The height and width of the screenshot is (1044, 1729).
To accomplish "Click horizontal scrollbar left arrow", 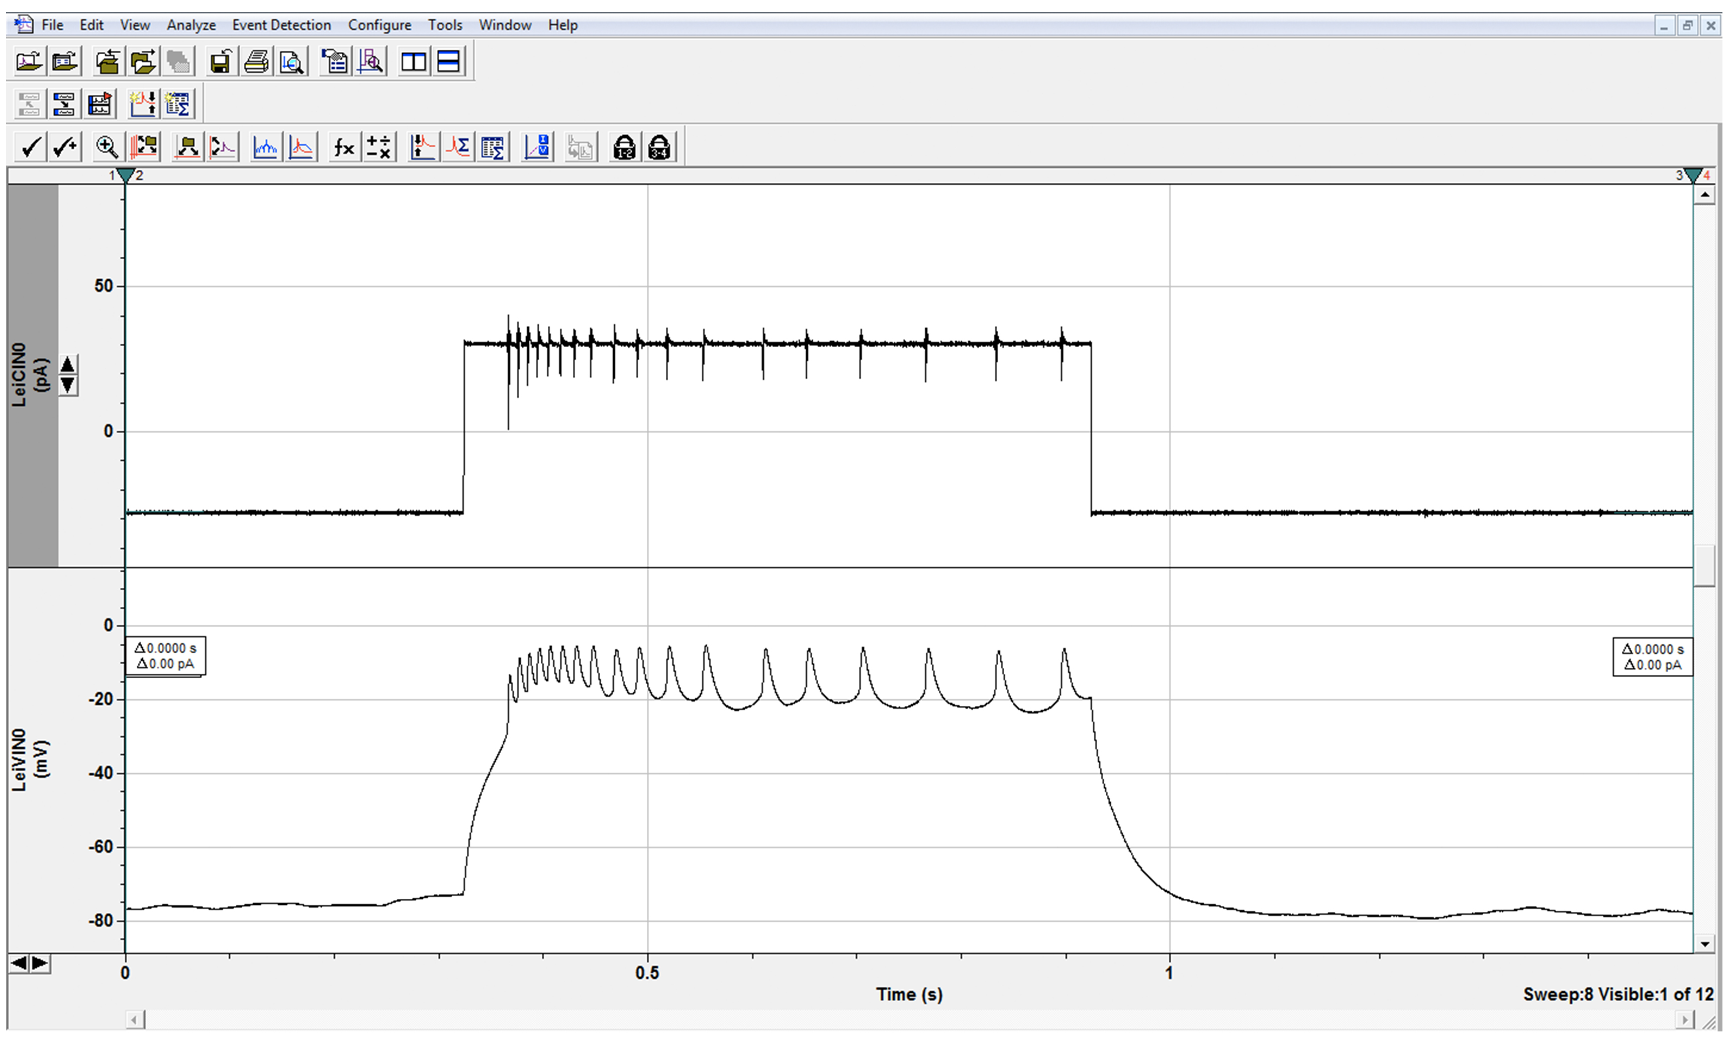I will pyautogui.click(x=135, y=1019).
